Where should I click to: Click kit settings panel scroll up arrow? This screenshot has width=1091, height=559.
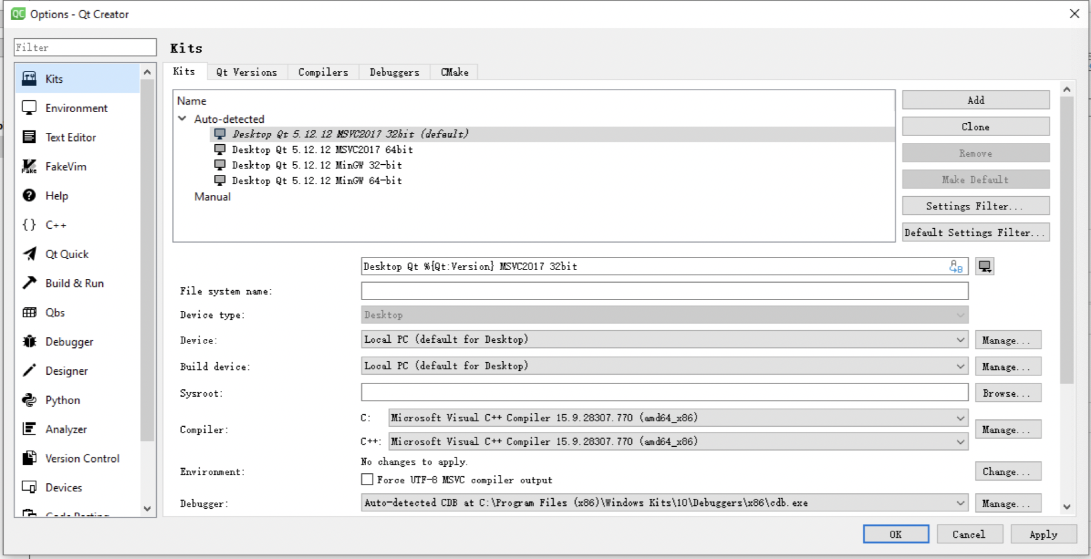(1067, 90)
